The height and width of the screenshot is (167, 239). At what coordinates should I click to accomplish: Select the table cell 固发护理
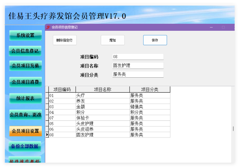pos(102,135)
